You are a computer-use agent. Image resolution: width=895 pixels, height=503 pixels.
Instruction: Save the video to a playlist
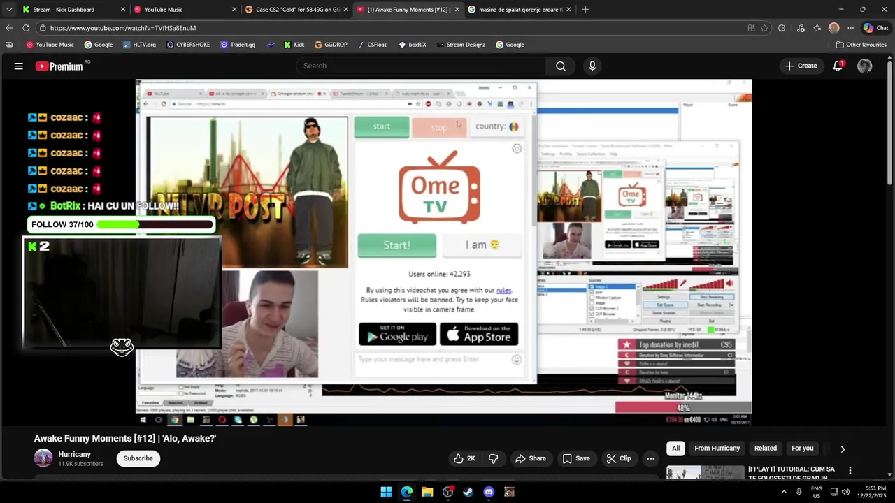pyautogui.click(x=576, y=458)
